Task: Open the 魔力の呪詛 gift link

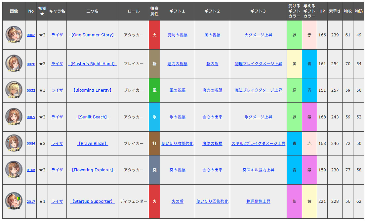Action: (x=212, y=90)
